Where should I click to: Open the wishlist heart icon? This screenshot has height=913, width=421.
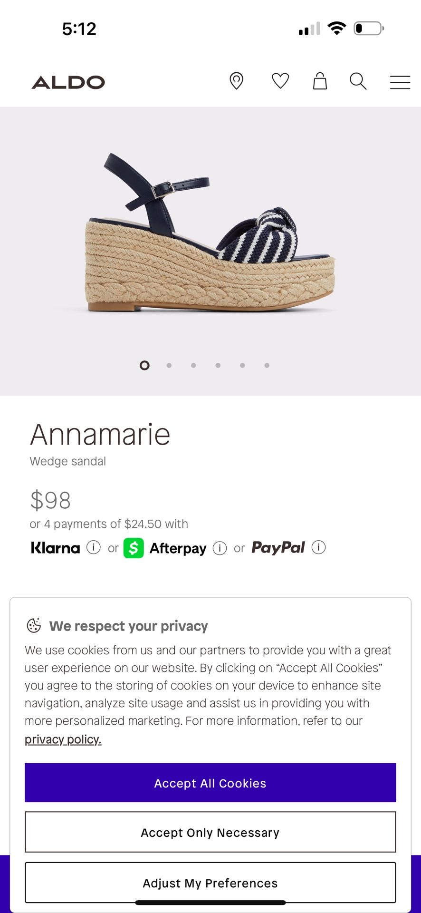click(280, 81)
